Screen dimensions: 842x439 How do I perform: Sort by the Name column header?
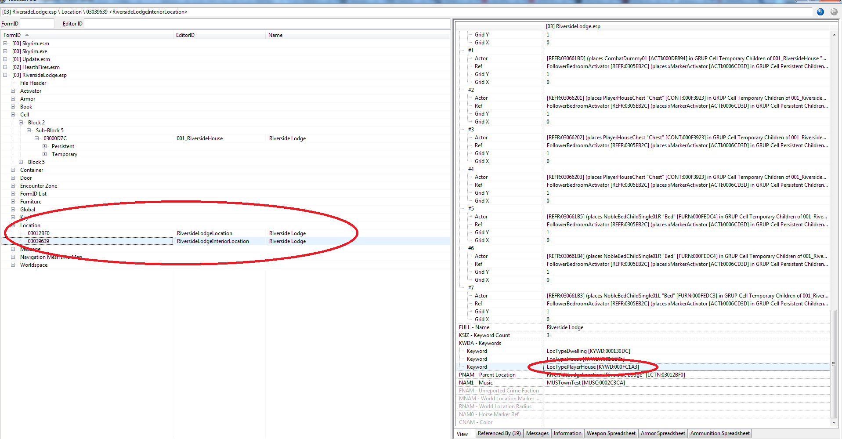pyautogui.click(x=358, y=35)
